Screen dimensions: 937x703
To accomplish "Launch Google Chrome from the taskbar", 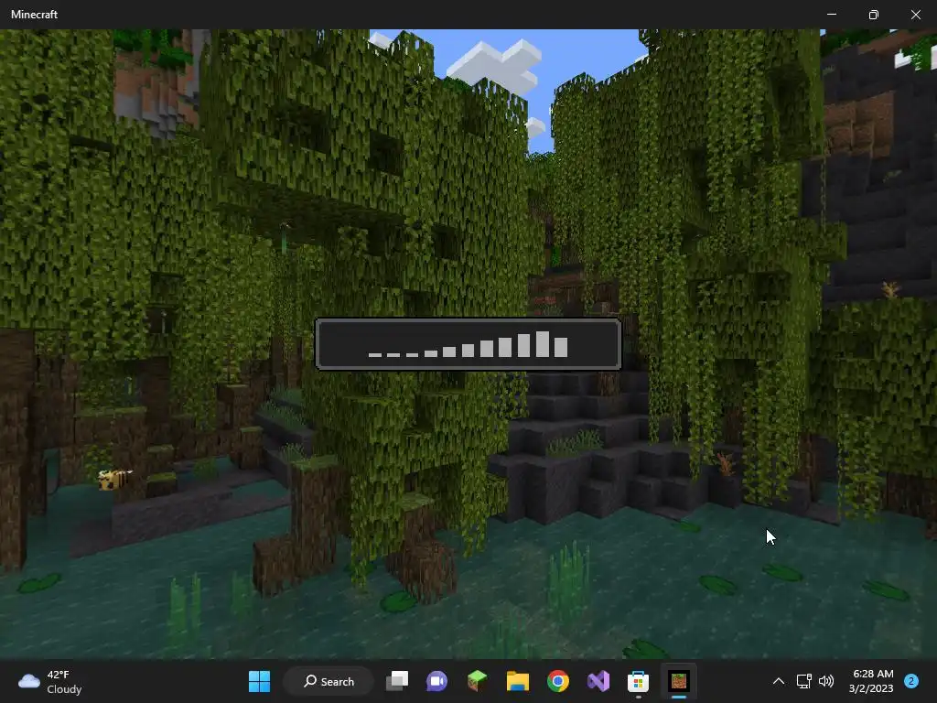I will 558,681.
